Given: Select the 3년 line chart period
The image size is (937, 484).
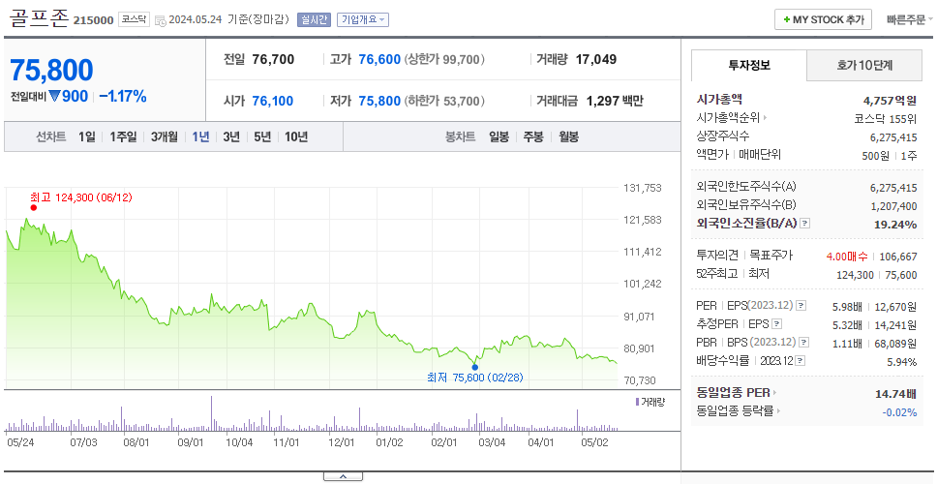Looking at the screenshot, I should pyautogui.click(x=231, y=136).
